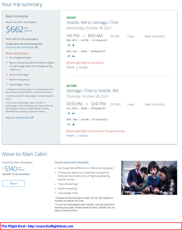Image resolution: width=182 pixels, height=230 pixels.
Task: Click external-link icon beside Price and tax information
Action: coord(36,47)
